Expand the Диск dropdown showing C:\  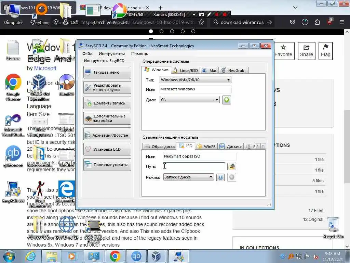[189, 100]
